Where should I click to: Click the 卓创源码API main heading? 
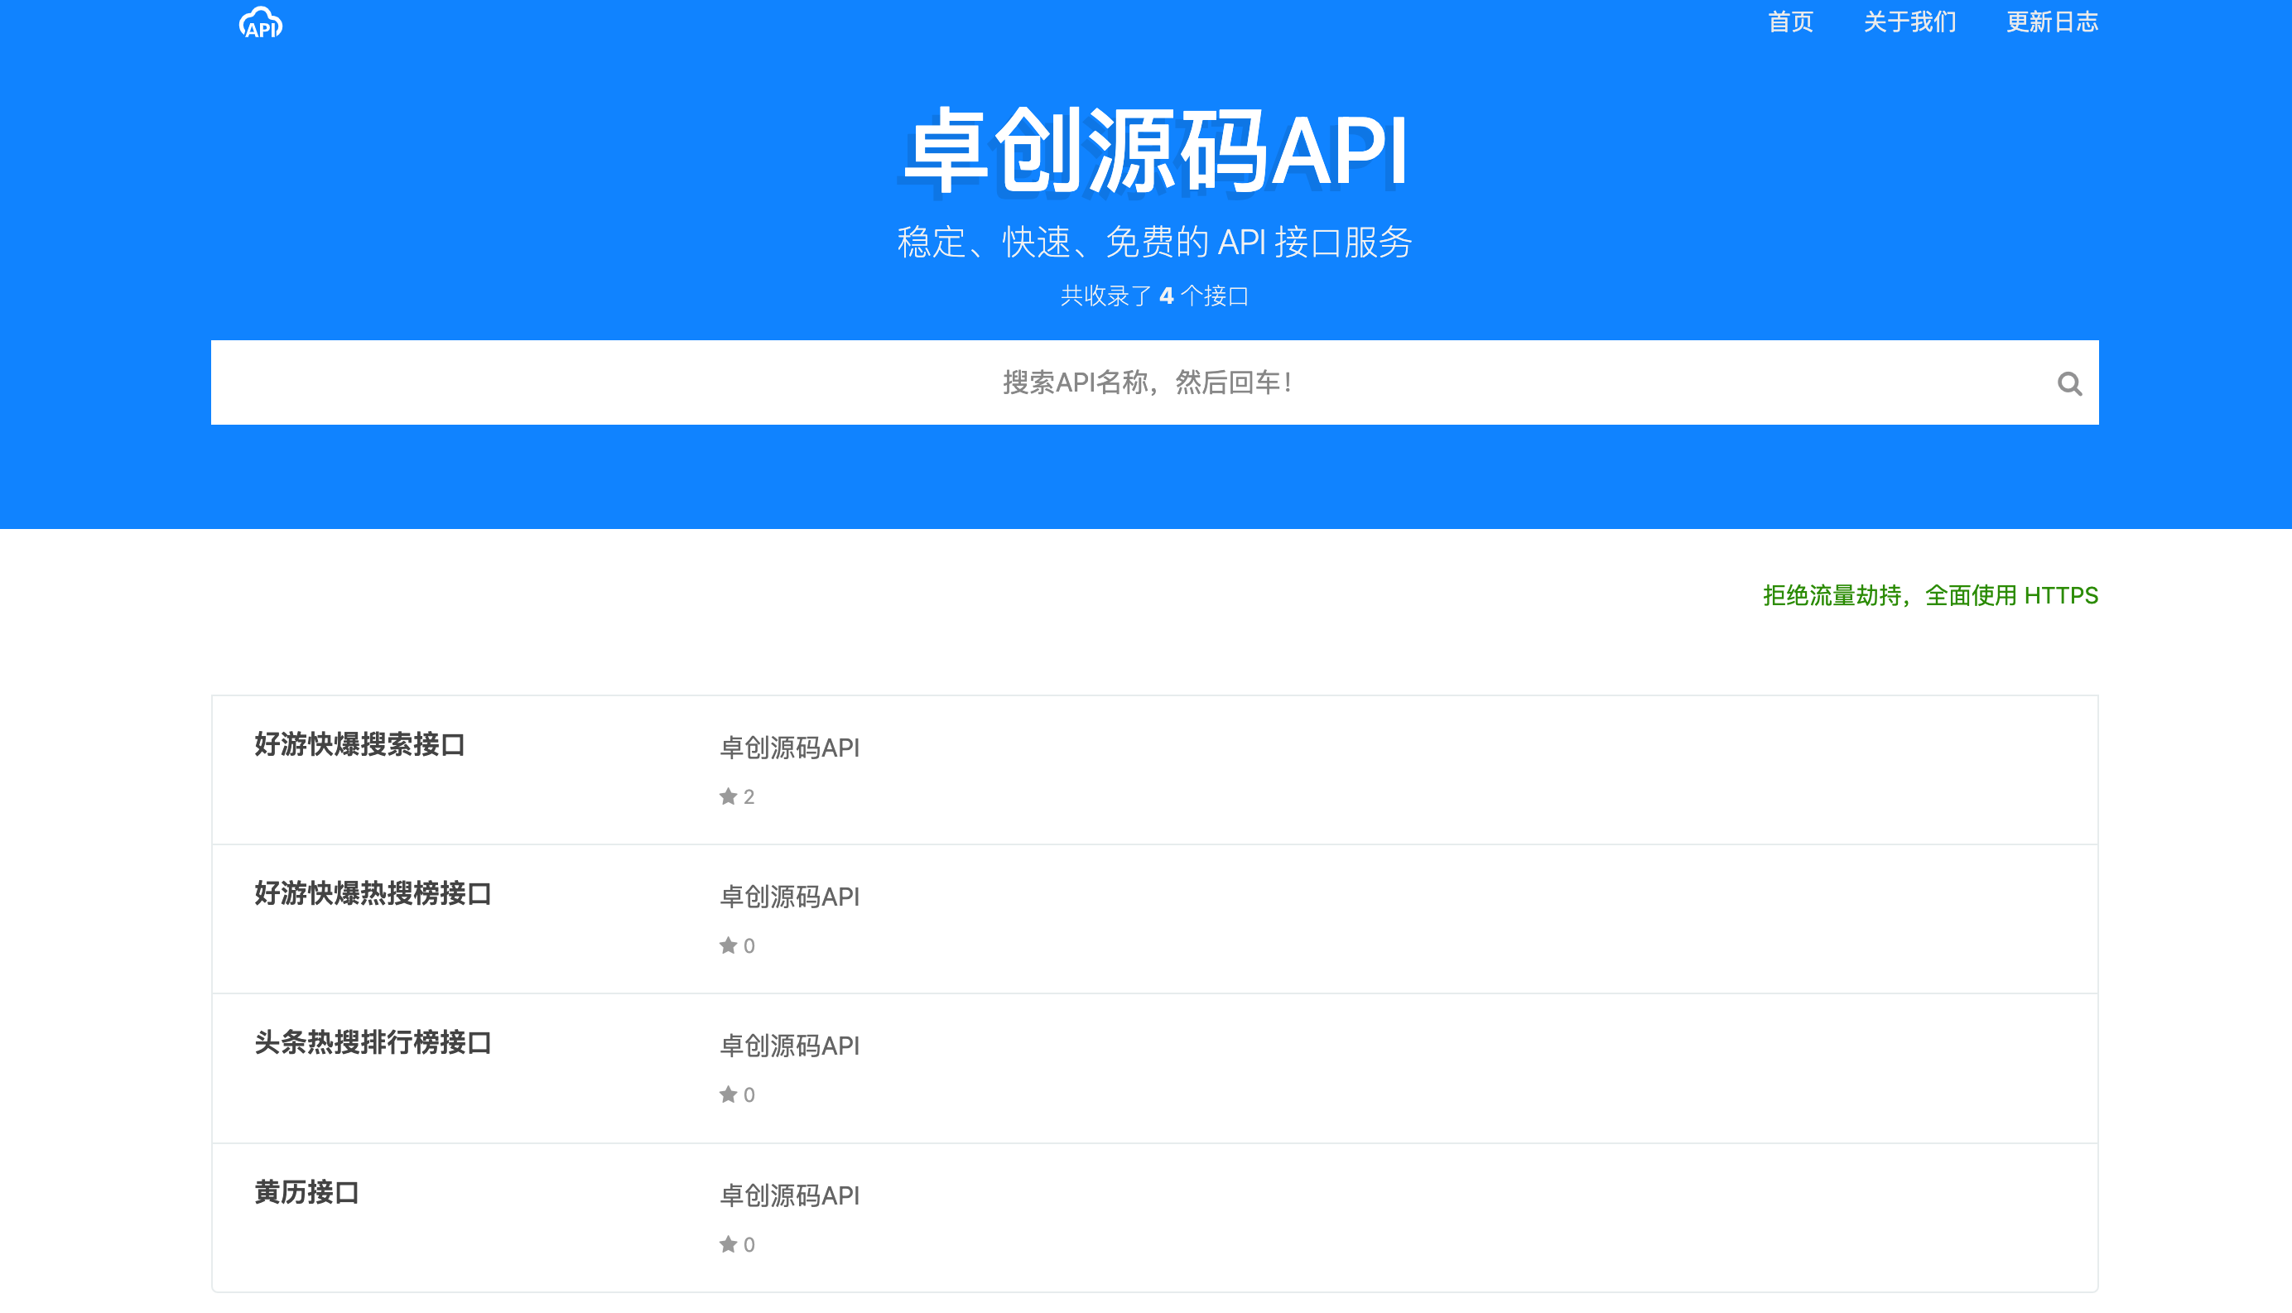(1154, 151)
